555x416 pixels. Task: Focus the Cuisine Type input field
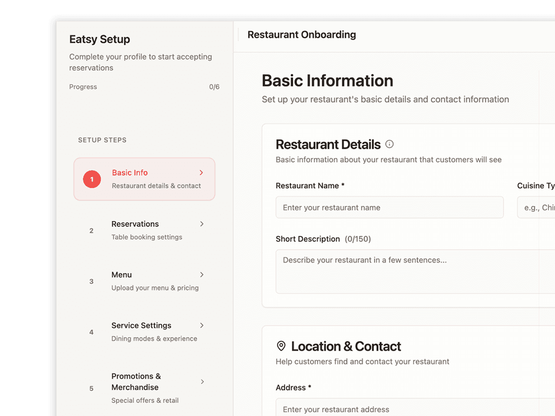(x=536, y=207)
